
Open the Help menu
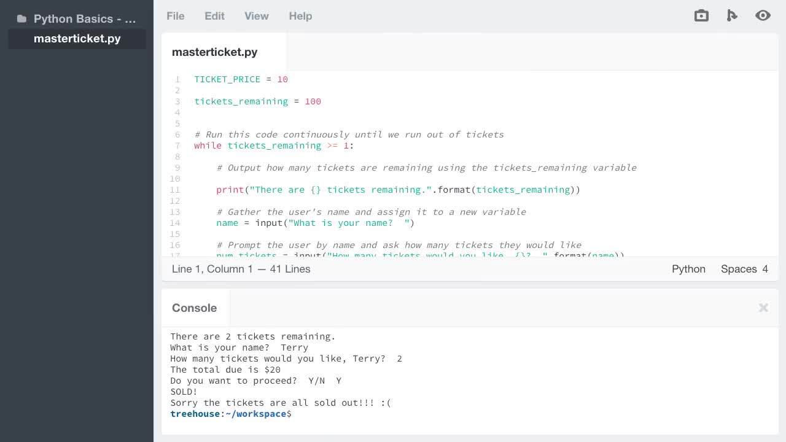point(300,16)
